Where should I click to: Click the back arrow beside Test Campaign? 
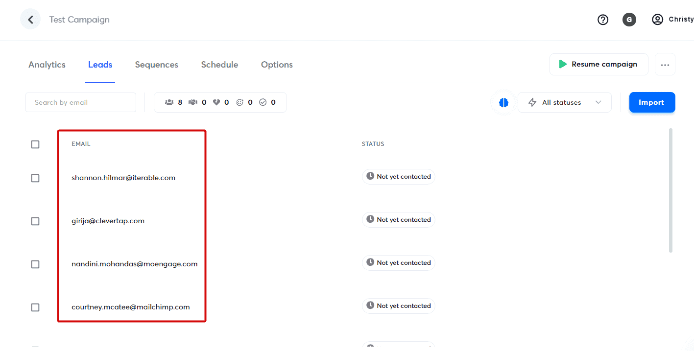pos(30,20)
